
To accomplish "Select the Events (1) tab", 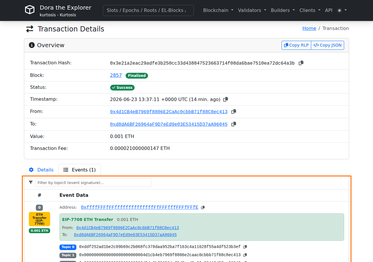I will tap(80, 170).
